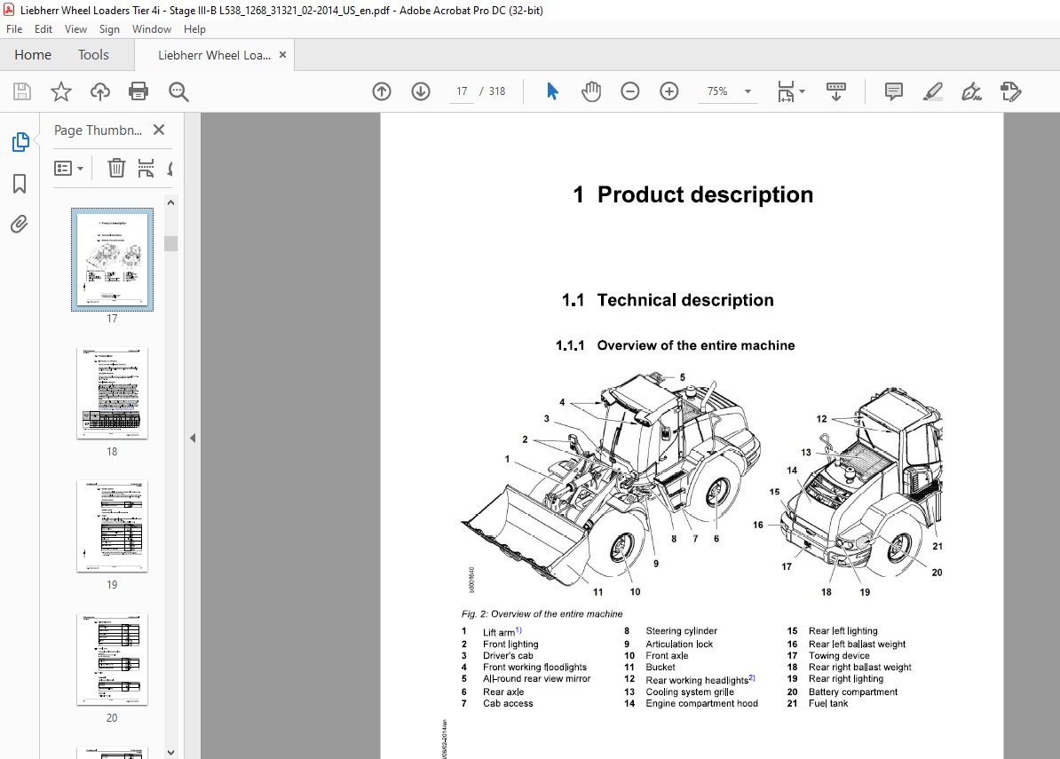The image size is (1060, 759).
Task: Click legend entry Driver's cab
Action: (508, 656)
